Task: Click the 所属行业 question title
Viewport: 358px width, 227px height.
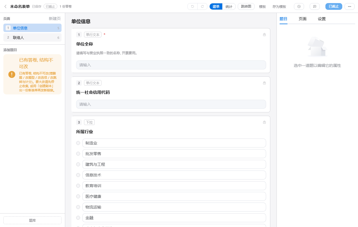Action: (x=85, y=132)
